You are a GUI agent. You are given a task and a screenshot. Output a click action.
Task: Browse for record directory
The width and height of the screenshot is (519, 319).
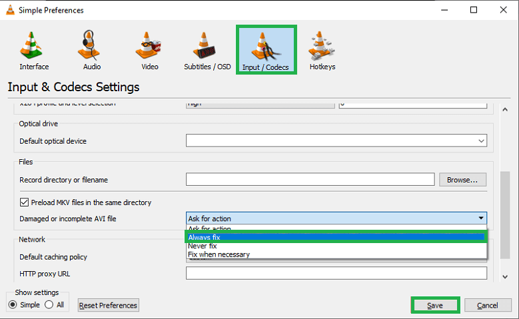point(463,180)
